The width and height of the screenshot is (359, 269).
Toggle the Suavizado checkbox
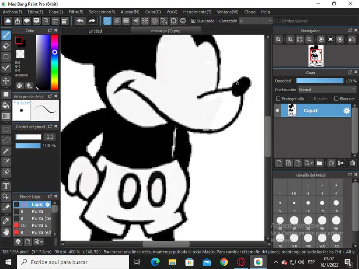(193, 21)
